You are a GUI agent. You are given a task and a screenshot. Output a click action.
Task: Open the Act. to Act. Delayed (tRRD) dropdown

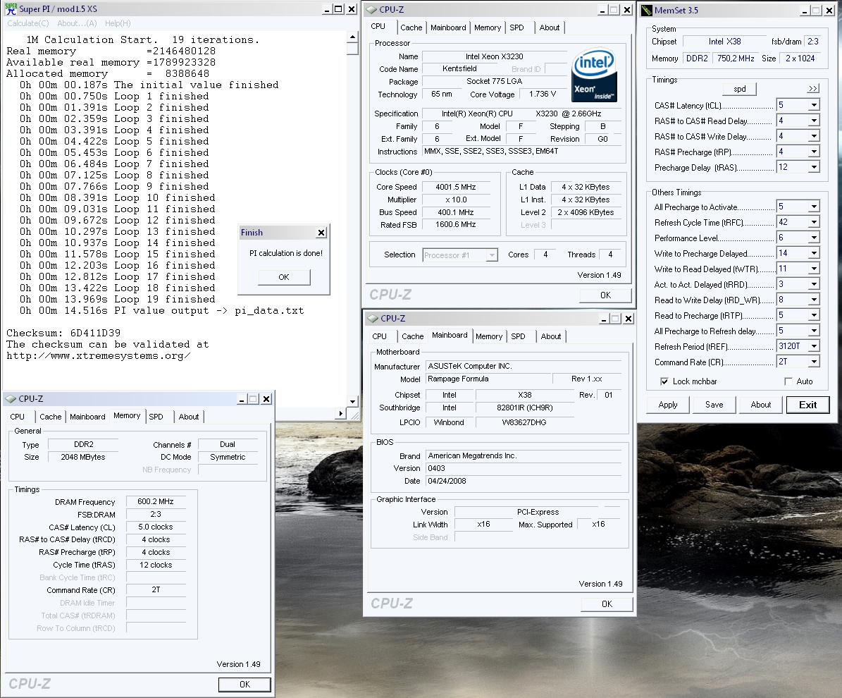click(814, 284)
